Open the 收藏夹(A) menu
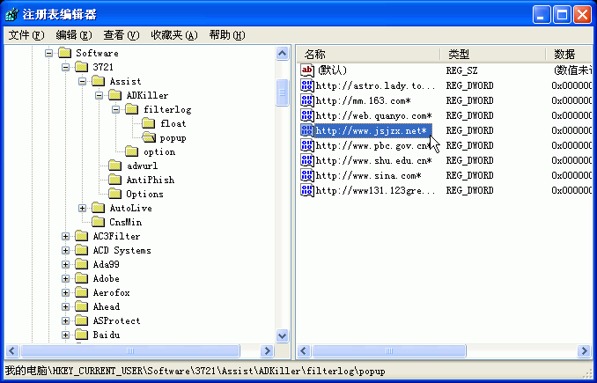 174,35
